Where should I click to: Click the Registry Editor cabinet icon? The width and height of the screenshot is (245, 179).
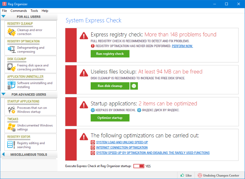pyautogui.click(x=11, y=145)
